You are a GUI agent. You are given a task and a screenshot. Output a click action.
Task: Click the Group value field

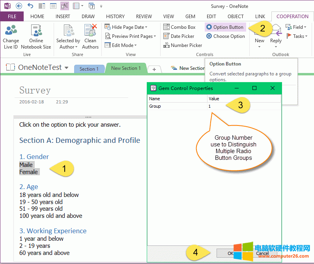tap(243, 106)
